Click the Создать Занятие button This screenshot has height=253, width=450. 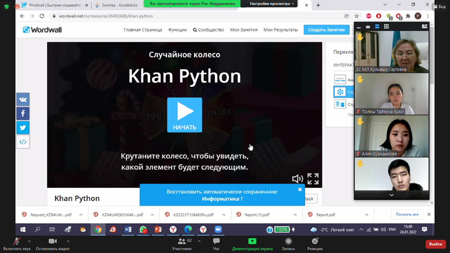click(x=326, y=30)
